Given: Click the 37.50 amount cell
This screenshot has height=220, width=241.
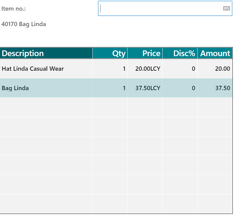Looking at the screenshot, I should [x=222, y=88].
